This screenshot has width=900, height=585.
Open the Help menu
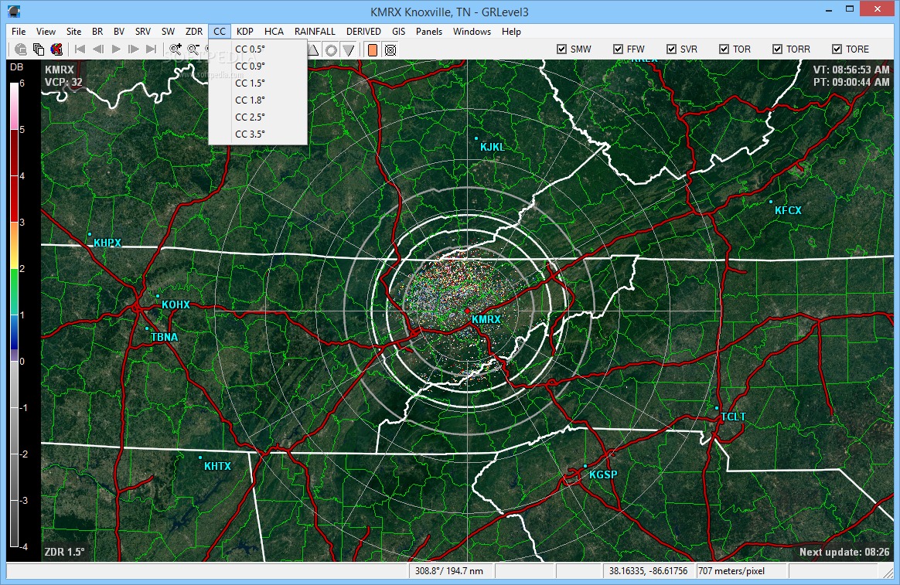point(511,32)
